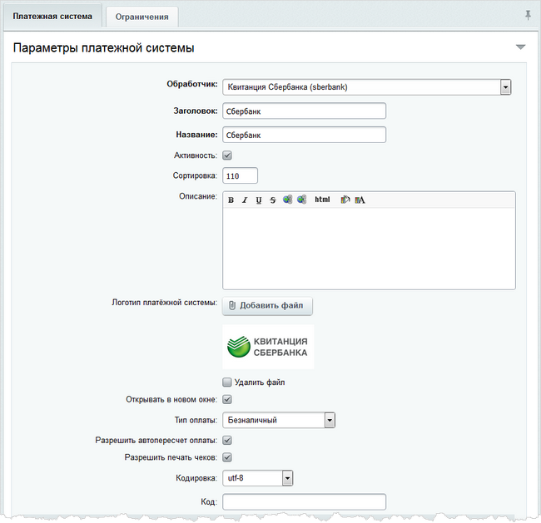Image resolution: width=541 pixels, height=523 pixels.
Task: Click the second globe link icon in the editor
Action: pyautogui.click(x=301, y=200)
